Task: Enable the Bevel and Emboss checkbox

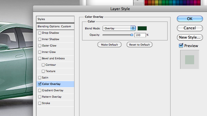Action: 40,58
